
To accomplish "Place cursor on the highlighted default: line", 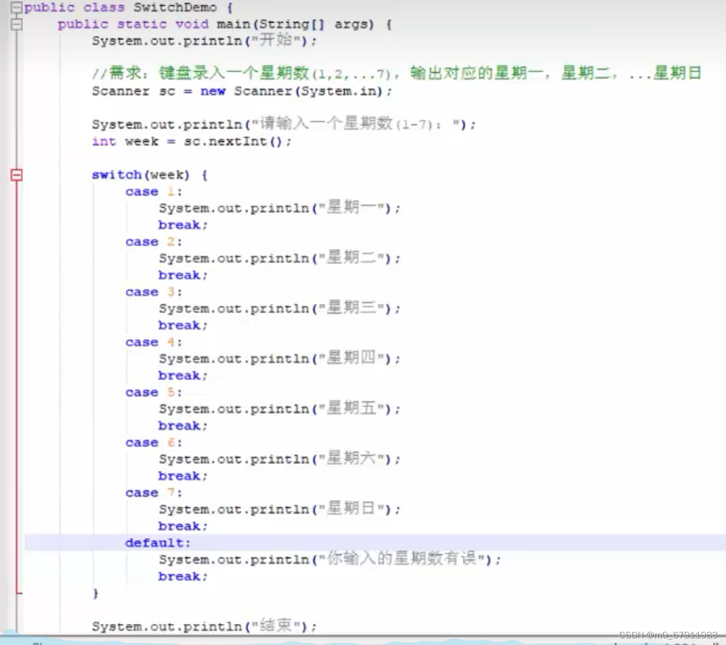I will 157,543.
